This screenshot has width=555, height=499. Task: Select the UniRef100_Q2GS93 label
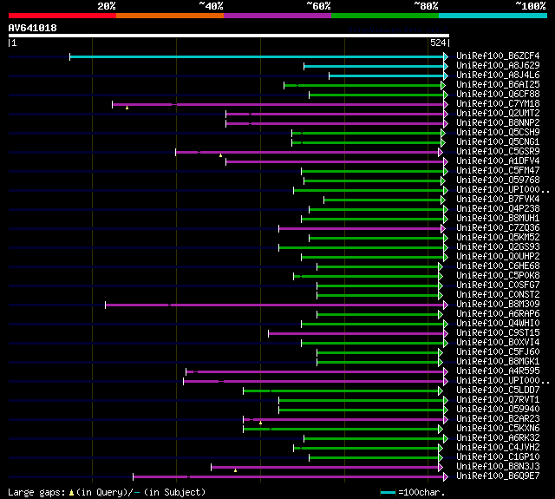498,247
